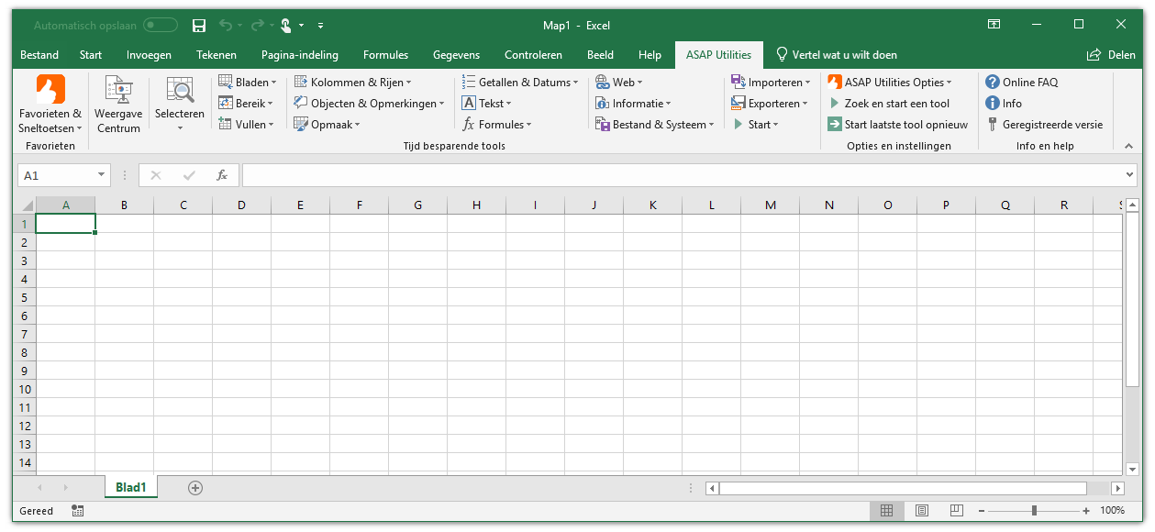1155x532 pixels.
Task: Add a new sheet with plus icon
Action: pos(194,488)
